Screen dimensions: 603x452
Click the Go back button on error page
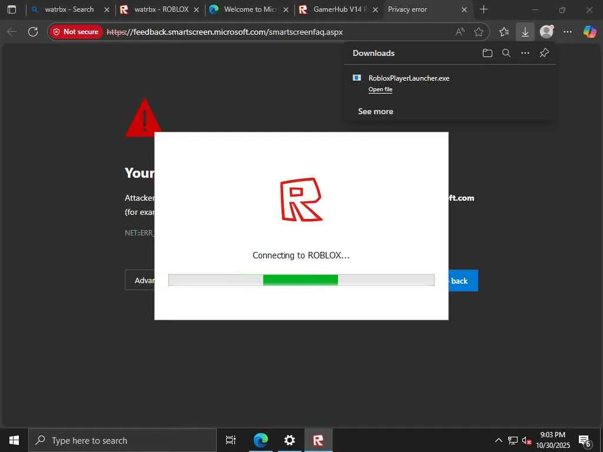pyautogui.click(x=463, y=281)
